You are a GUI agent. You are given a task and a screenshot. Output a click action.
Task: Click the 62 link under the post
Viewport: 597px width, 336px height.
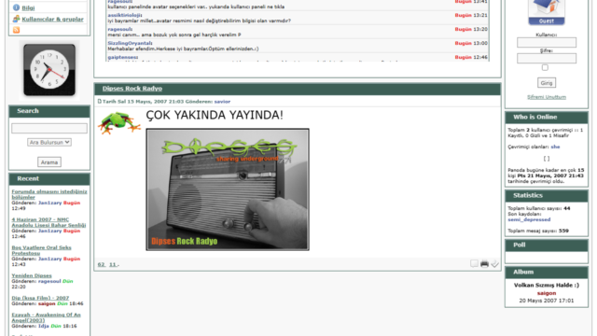[x=102, y=264]
